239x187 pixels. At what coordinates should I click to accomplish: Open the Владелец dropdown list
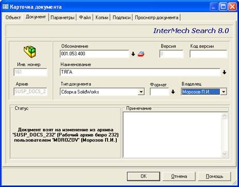(223, 92)
